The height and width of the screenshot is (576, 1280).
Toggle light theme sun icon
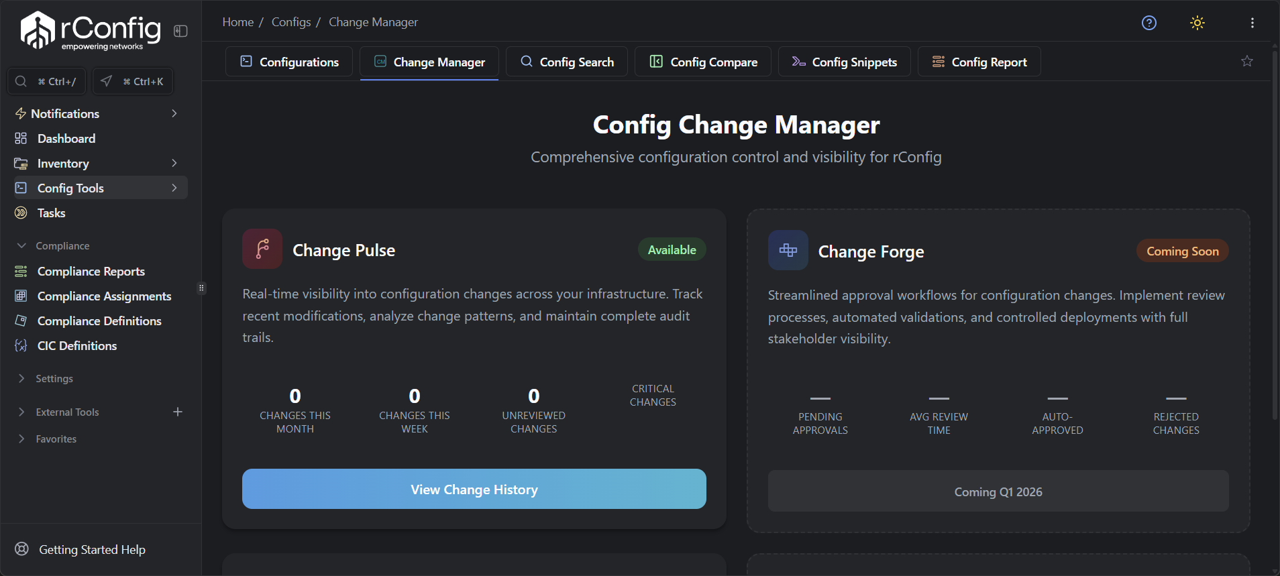point(1197,23)
